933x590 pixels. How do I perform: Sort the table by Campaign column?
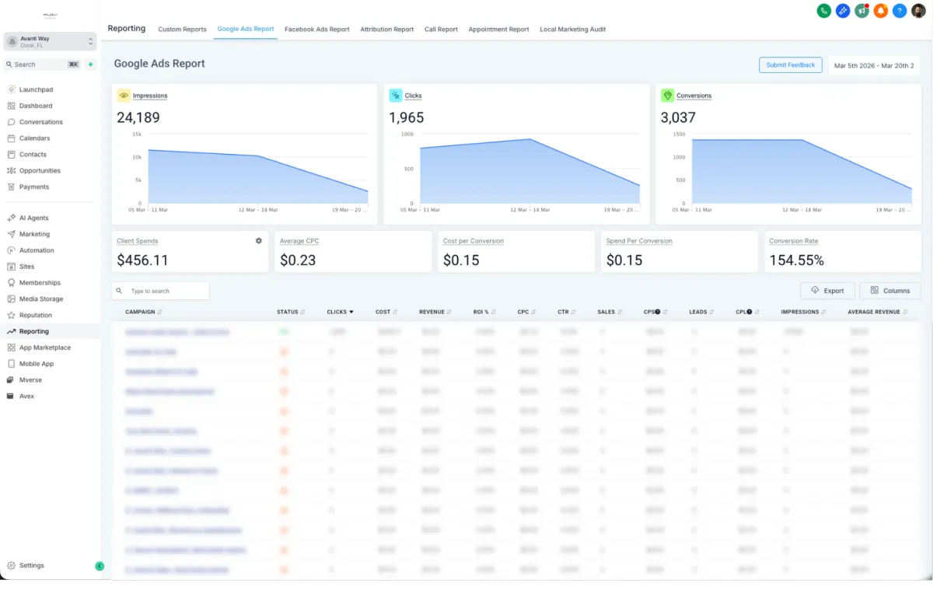[144, 312]
